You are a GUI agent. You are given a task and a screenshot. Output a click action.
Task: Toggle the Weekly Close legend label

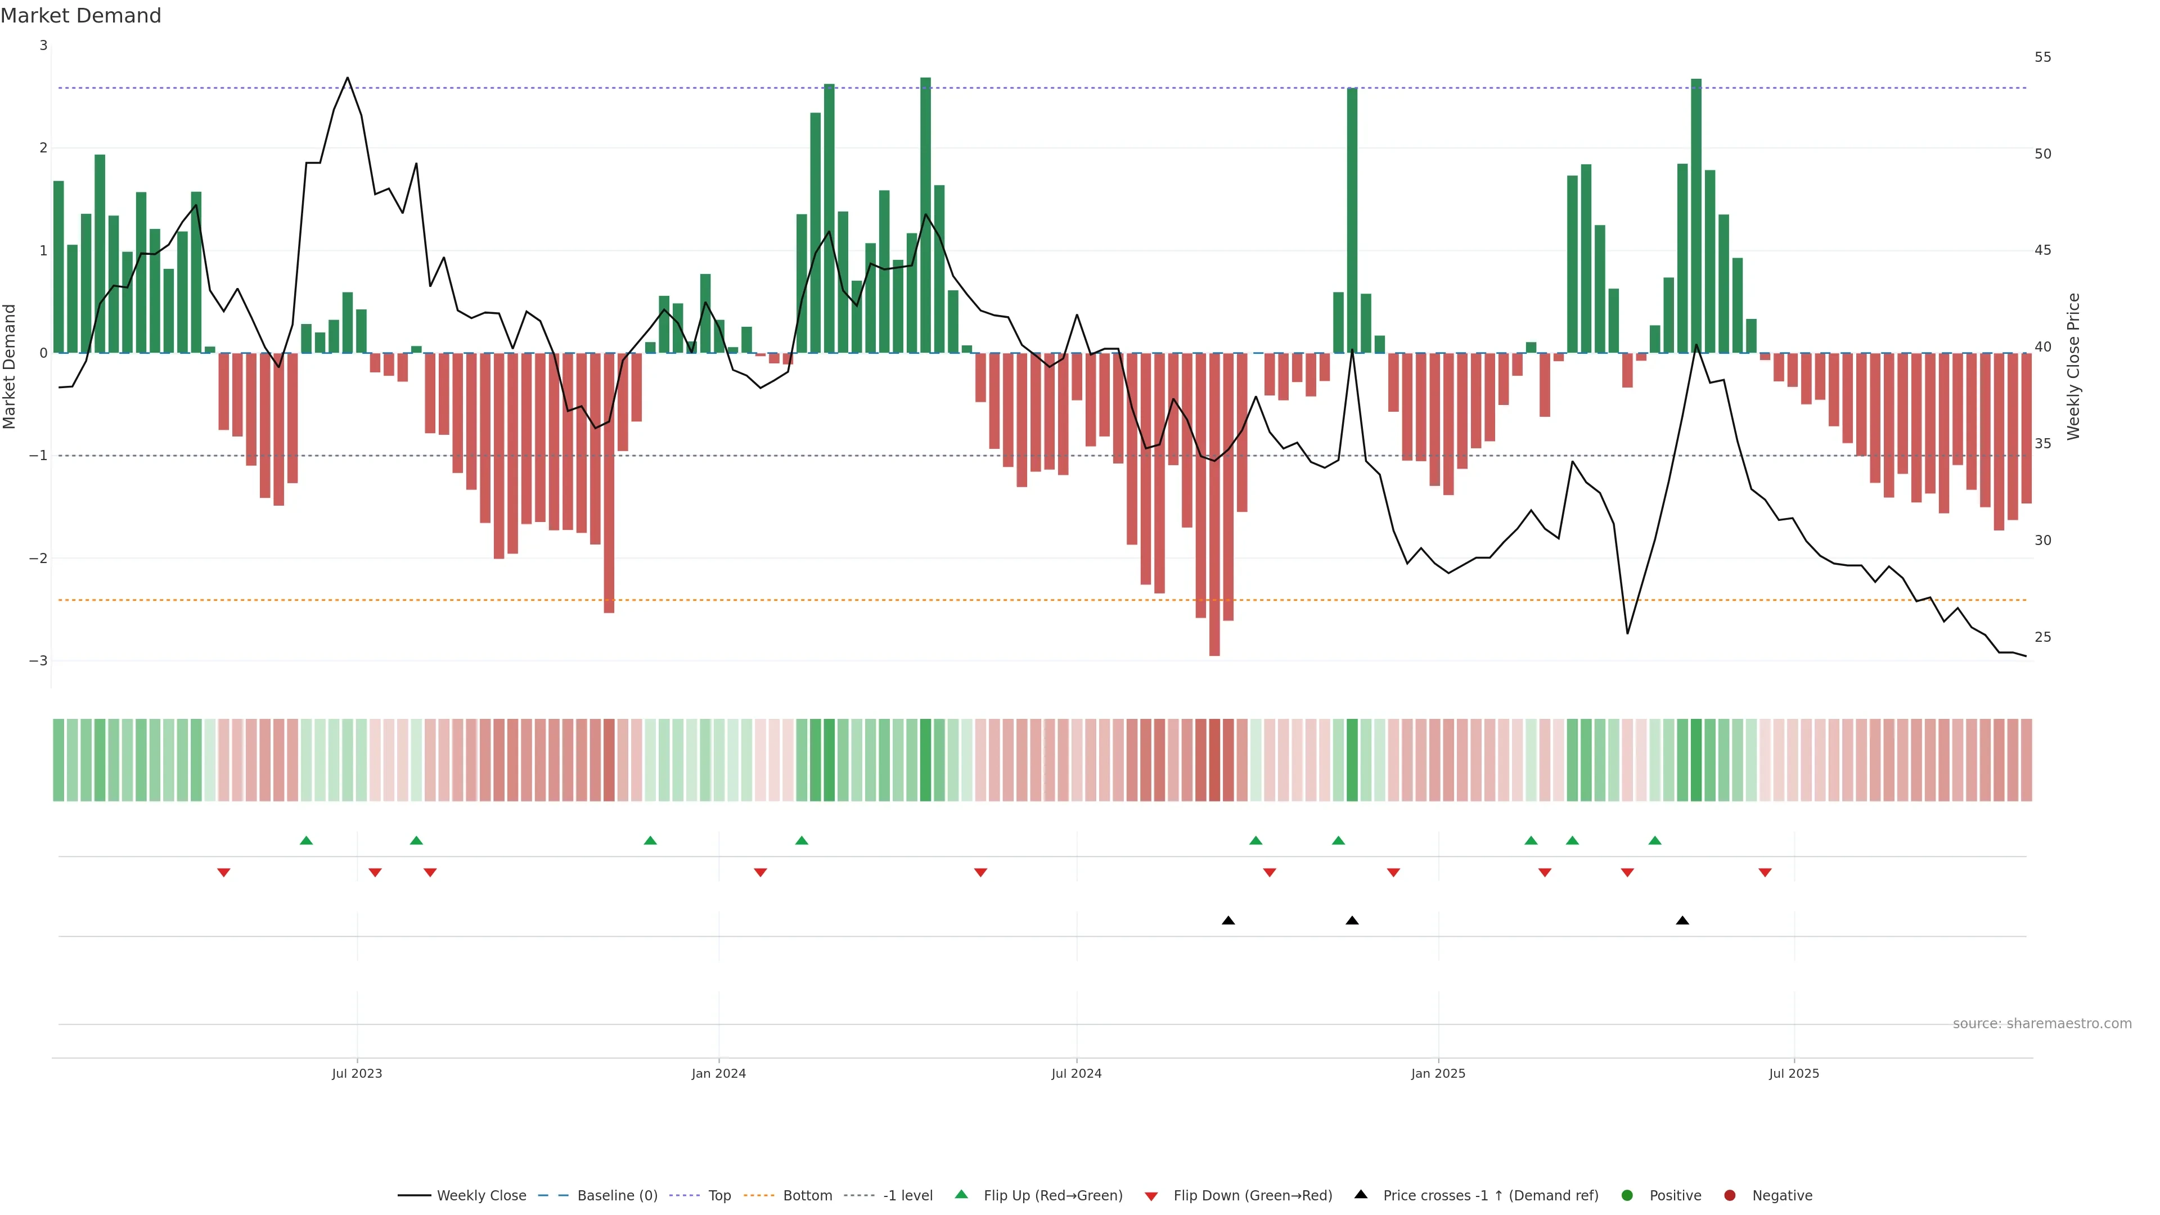(481, 1195)
